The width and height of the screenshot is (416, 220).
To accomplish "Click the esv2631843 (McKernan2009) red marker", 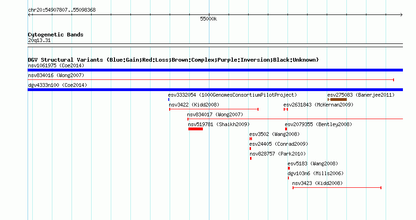I will 286,109.
